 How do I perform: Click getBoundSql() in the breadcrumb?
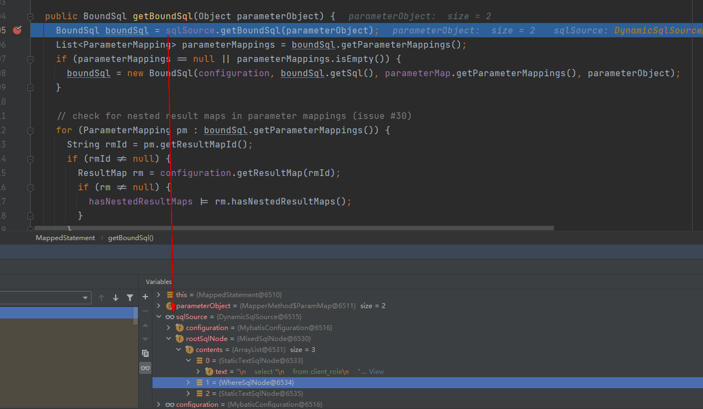131,238
